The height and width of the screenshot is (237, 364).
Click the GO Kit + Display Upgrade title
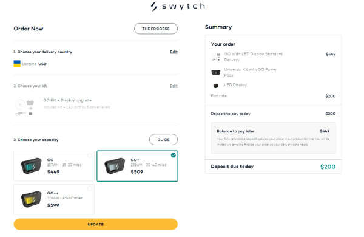pos(67,100)
